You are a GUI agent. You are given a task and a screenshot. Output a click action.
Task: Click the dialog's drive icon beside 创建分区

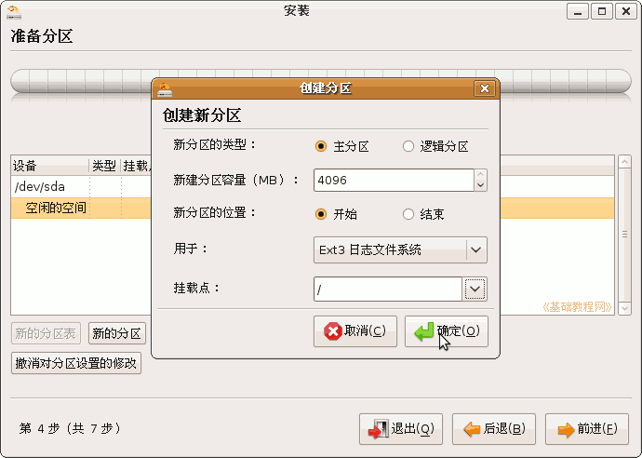point(165,88)
